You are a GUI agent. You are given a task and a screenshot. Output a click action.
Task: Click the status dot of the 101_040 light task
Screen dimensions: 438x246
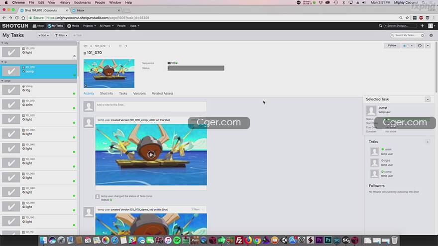click(74, 152)
